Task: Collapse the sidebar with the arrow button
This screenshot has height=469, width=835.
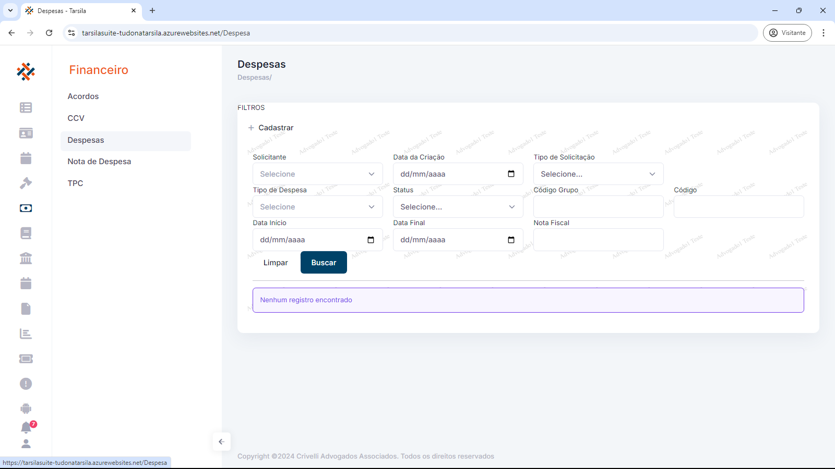Action: pos(221,442)
